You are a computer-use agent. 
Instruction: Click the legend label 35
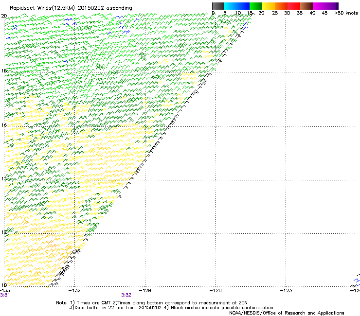(300, 13)
